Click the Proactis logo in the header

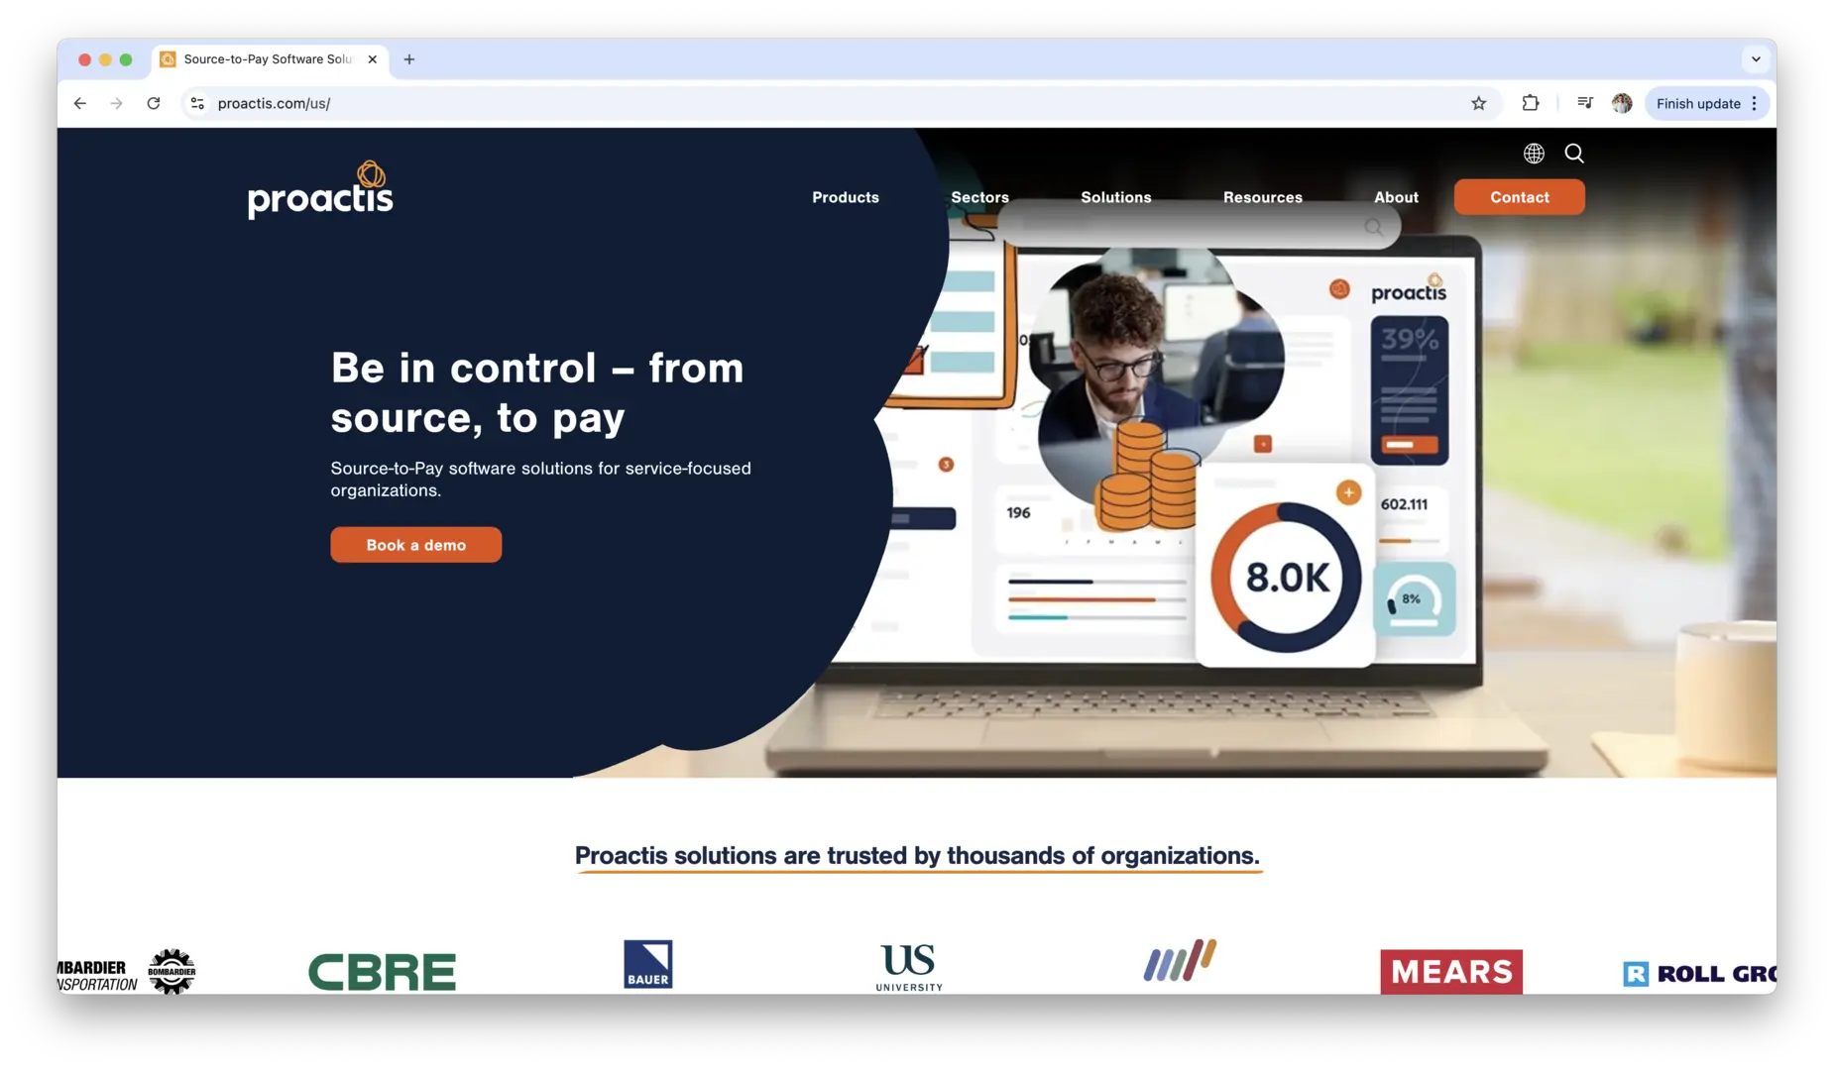pos(320,189)
